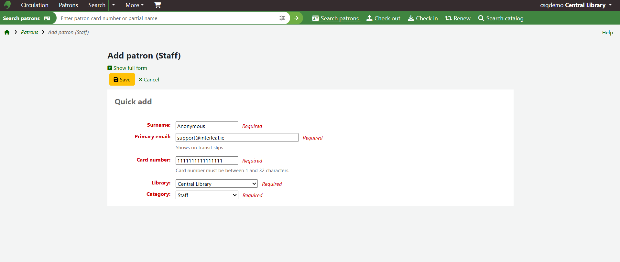This screenshot has width=620, height=262.
Task: Open the More dropdown menu
Action: (135, 5)
